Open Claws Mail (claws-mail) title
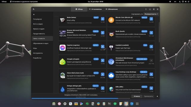 click(x=75, y=73)
